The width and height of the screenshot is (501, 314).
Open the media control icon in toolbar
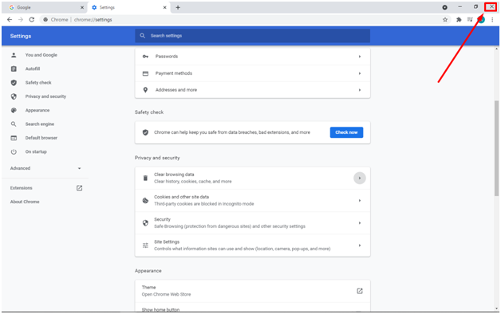(x=470, y=19)
